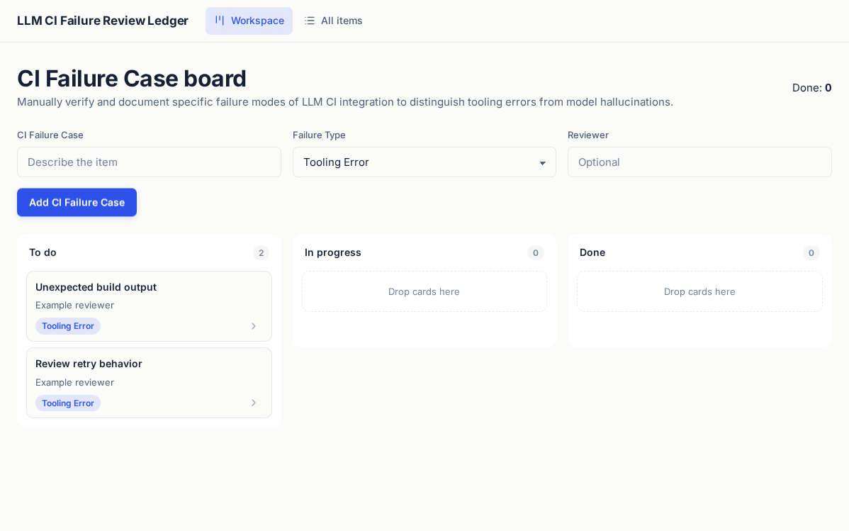Click the To do count badge
Screen dimensions: 849x531
(261, 252)
